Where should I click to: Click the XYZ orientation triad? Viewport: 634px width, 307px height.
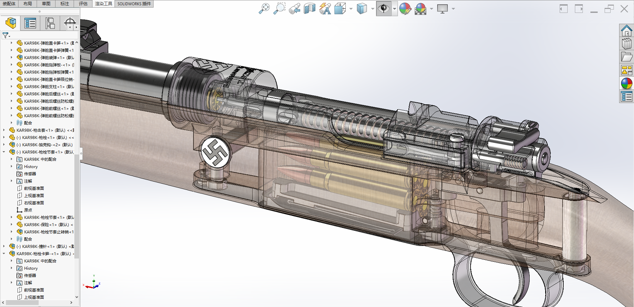tap(92, 283)
